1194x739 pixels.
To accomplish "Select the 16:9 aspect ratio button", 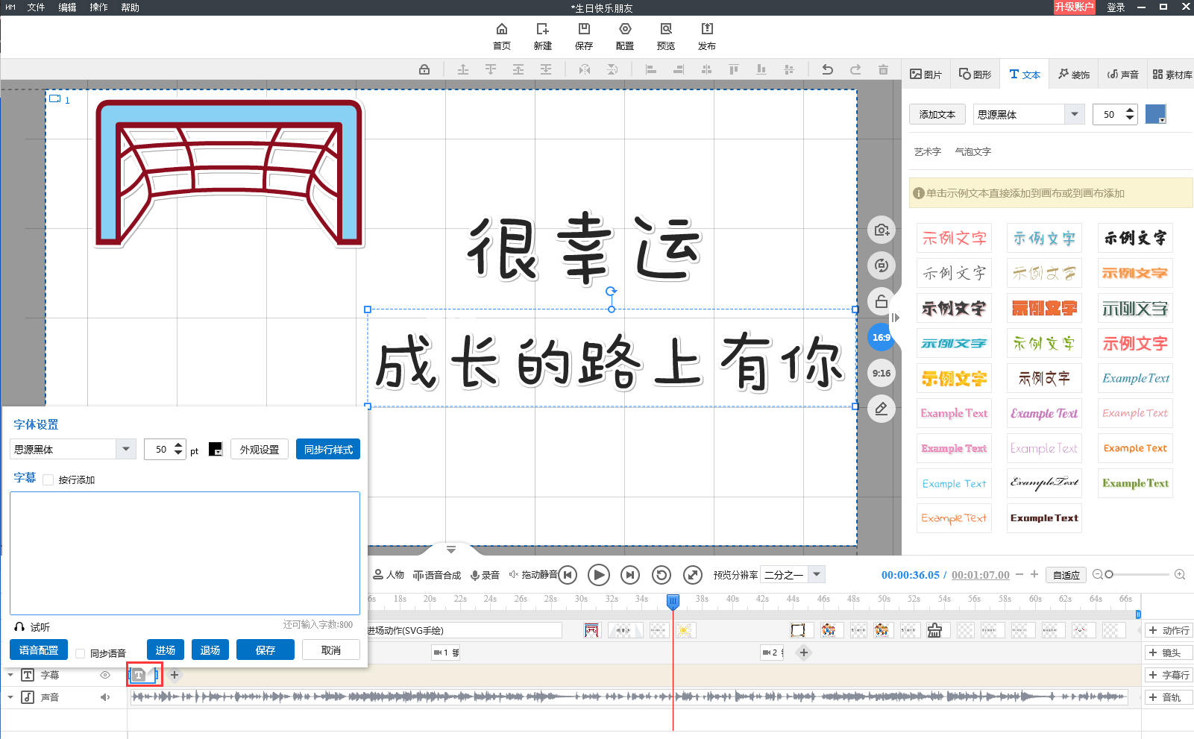I will point(882,337).
